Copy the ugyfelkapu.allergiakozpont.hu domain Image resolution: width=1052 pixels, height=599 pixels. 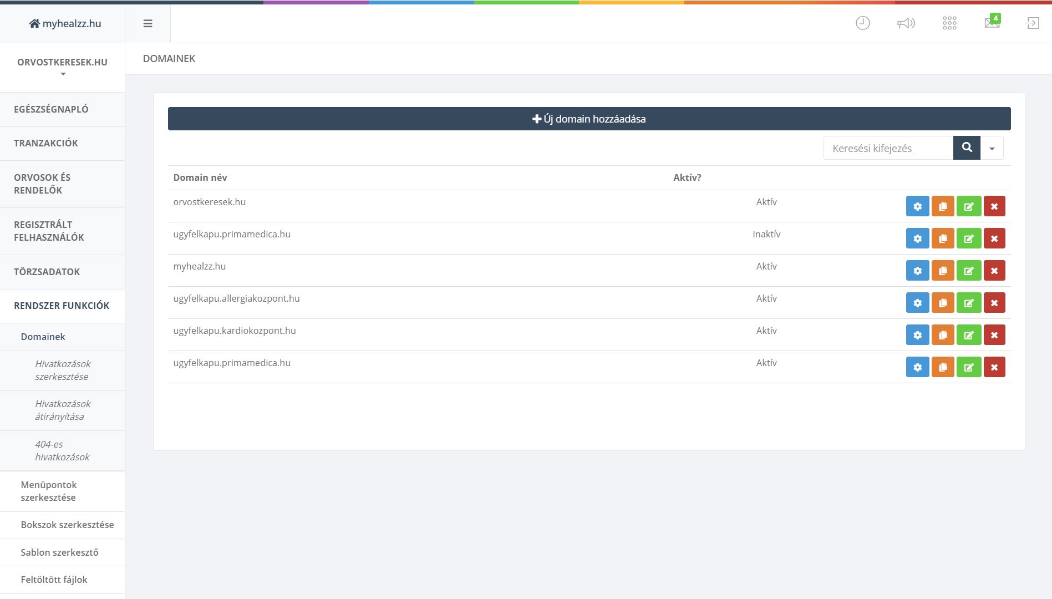pos(943,303)
